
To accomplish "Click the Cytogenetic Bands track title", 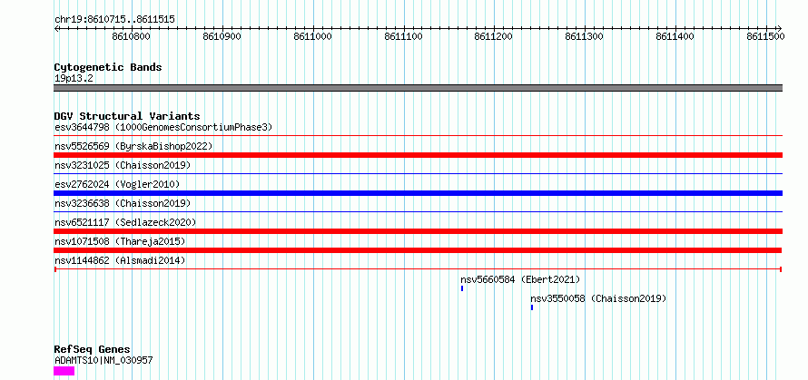I will coord(108,67).
